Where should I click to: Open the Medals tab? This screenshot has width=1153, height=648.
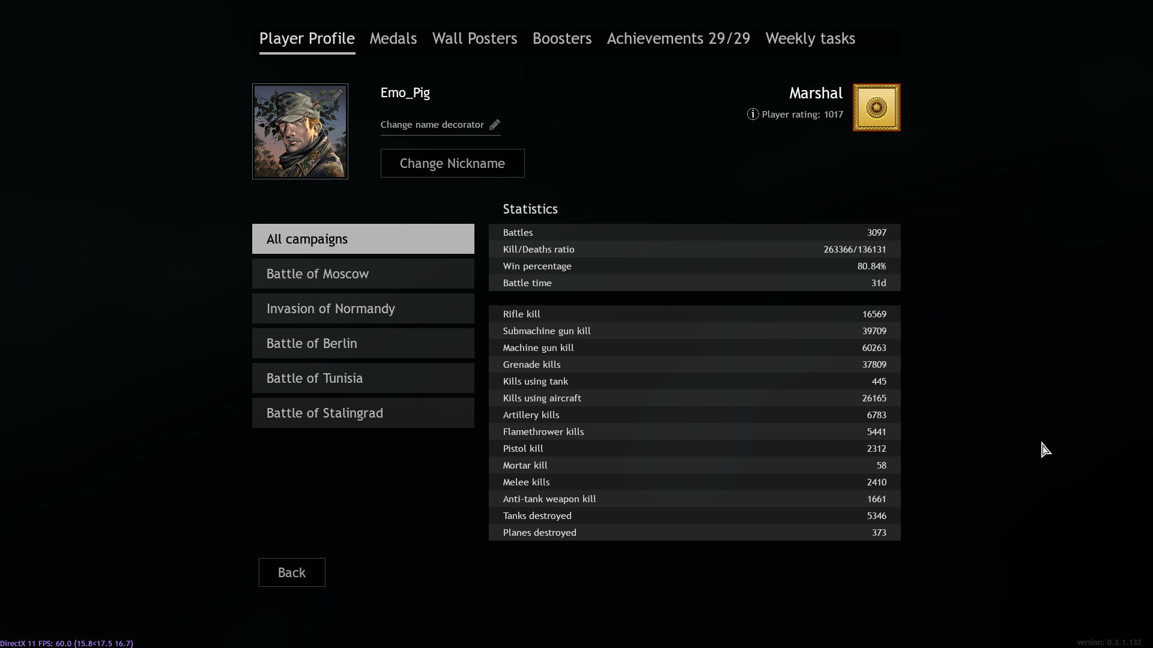[x=393, y=38]
